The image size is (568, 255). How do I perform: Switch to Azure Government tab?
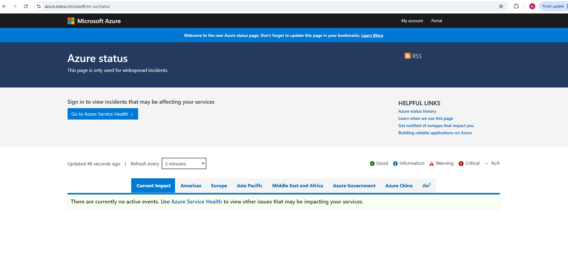(354, 186)
